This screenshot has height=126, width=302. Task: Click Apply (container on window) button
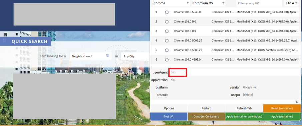(244, 116)
